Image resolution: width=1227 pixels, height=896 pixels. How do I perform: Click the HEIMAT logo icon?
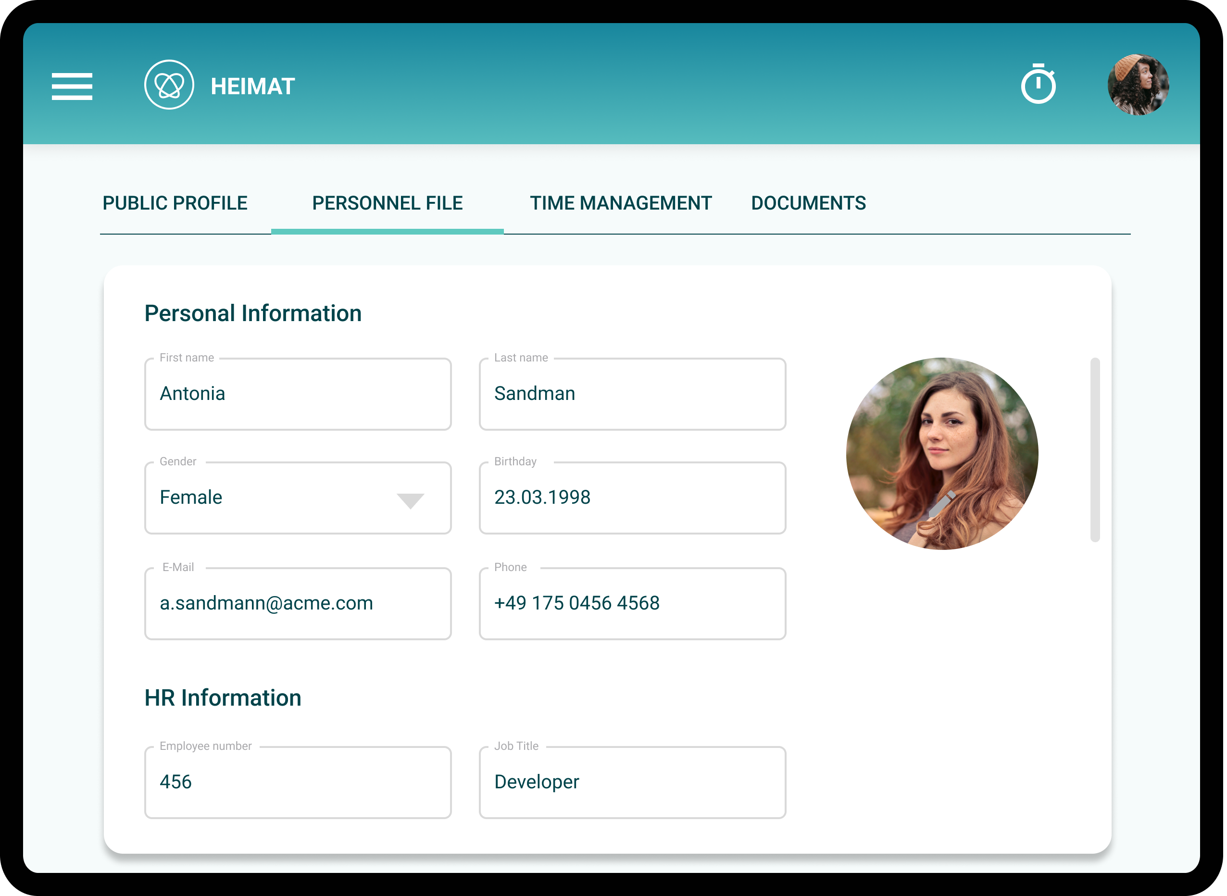click(x=169, y=85)
